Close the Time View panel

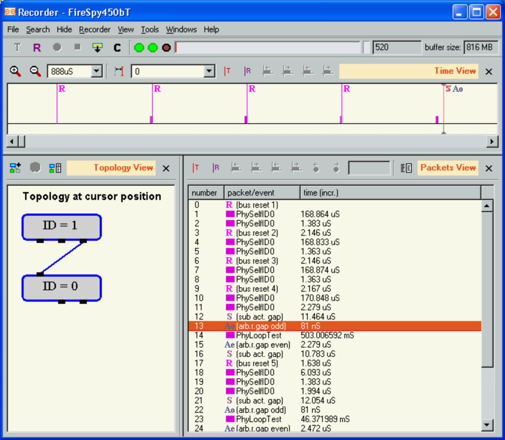tap(489, 72)
